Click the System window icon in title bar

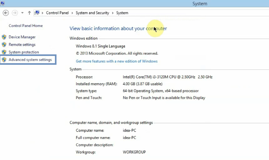[x=2, y=3]
